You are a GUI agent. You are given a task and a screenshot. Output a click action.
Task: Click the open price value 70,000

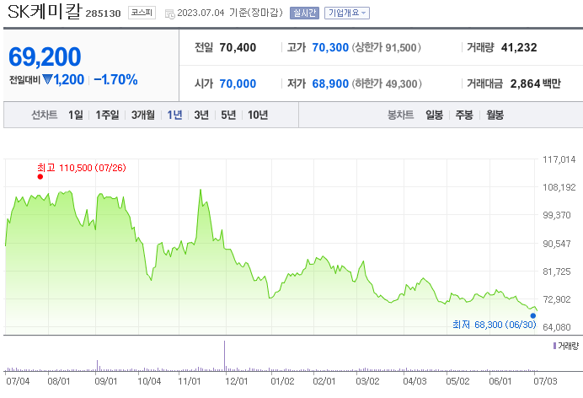click(238, 83)
